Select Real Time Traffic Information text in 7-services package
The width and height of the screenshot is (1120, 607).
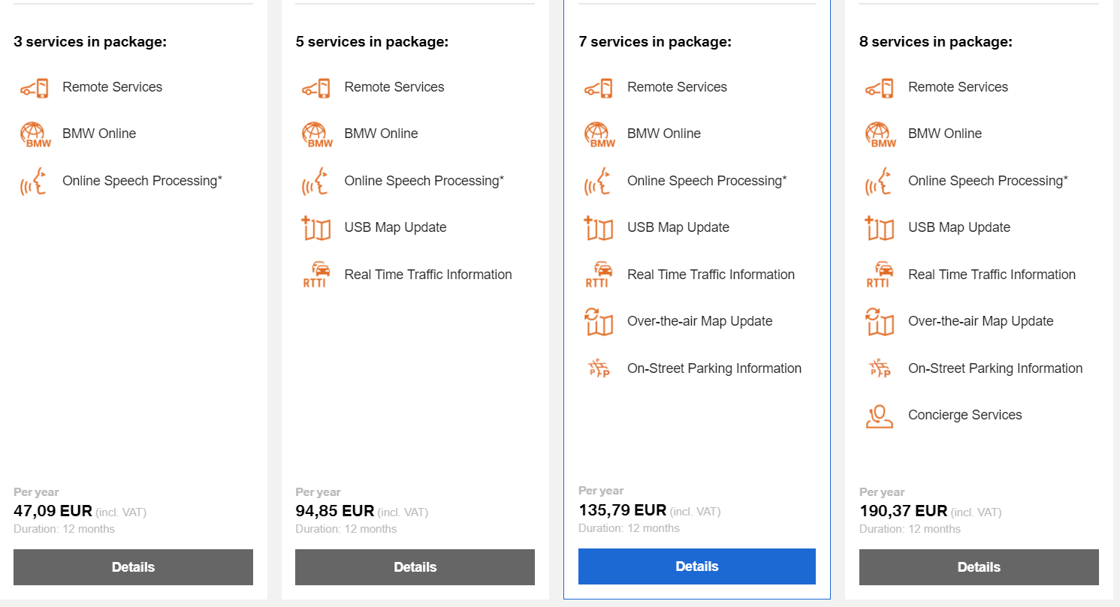pos(711,275)
